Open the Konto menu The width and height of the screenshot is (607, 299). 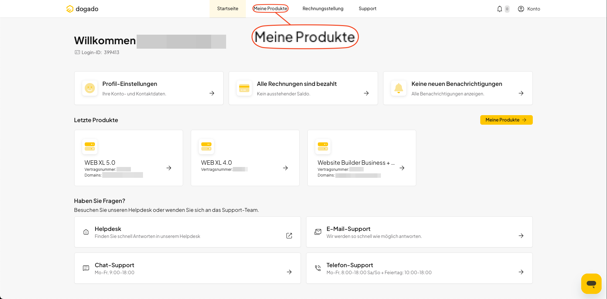tap(529, 9)
